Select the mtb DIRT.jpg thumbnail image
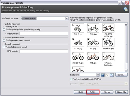Image resolution: width=130 pixels, height=96 pixels. [78, 57]
